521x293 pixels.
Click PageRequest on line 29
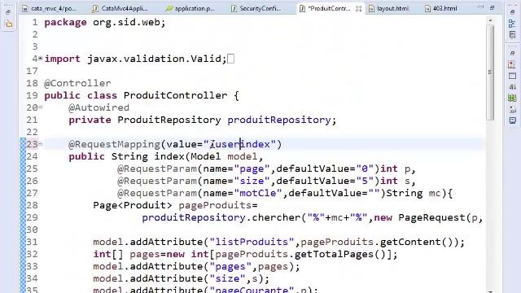(x=431, y=217)
